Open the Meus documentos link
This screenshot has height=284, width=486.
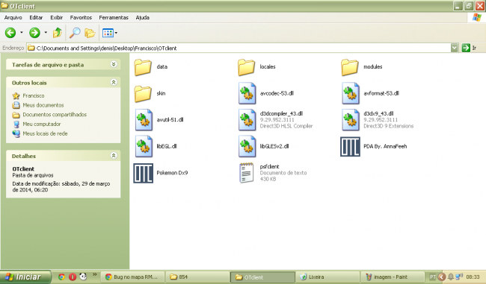pyautogui.click(x=43, y=105)
